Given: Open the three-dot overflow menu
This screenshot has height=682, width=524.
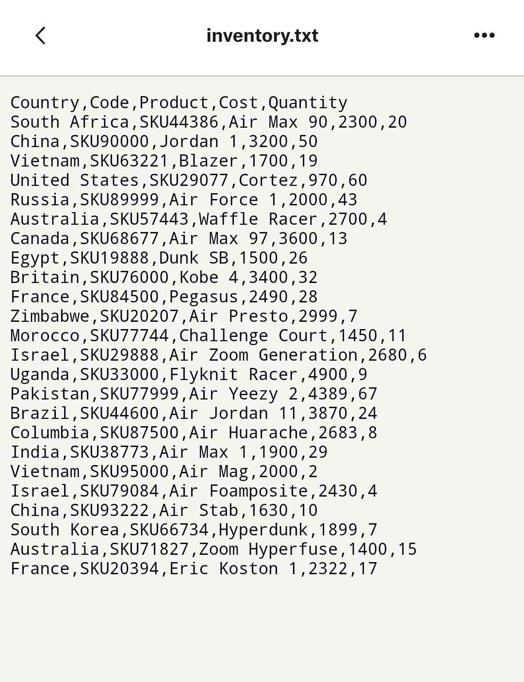Looking at the screenshot, I should pos(484,34).
